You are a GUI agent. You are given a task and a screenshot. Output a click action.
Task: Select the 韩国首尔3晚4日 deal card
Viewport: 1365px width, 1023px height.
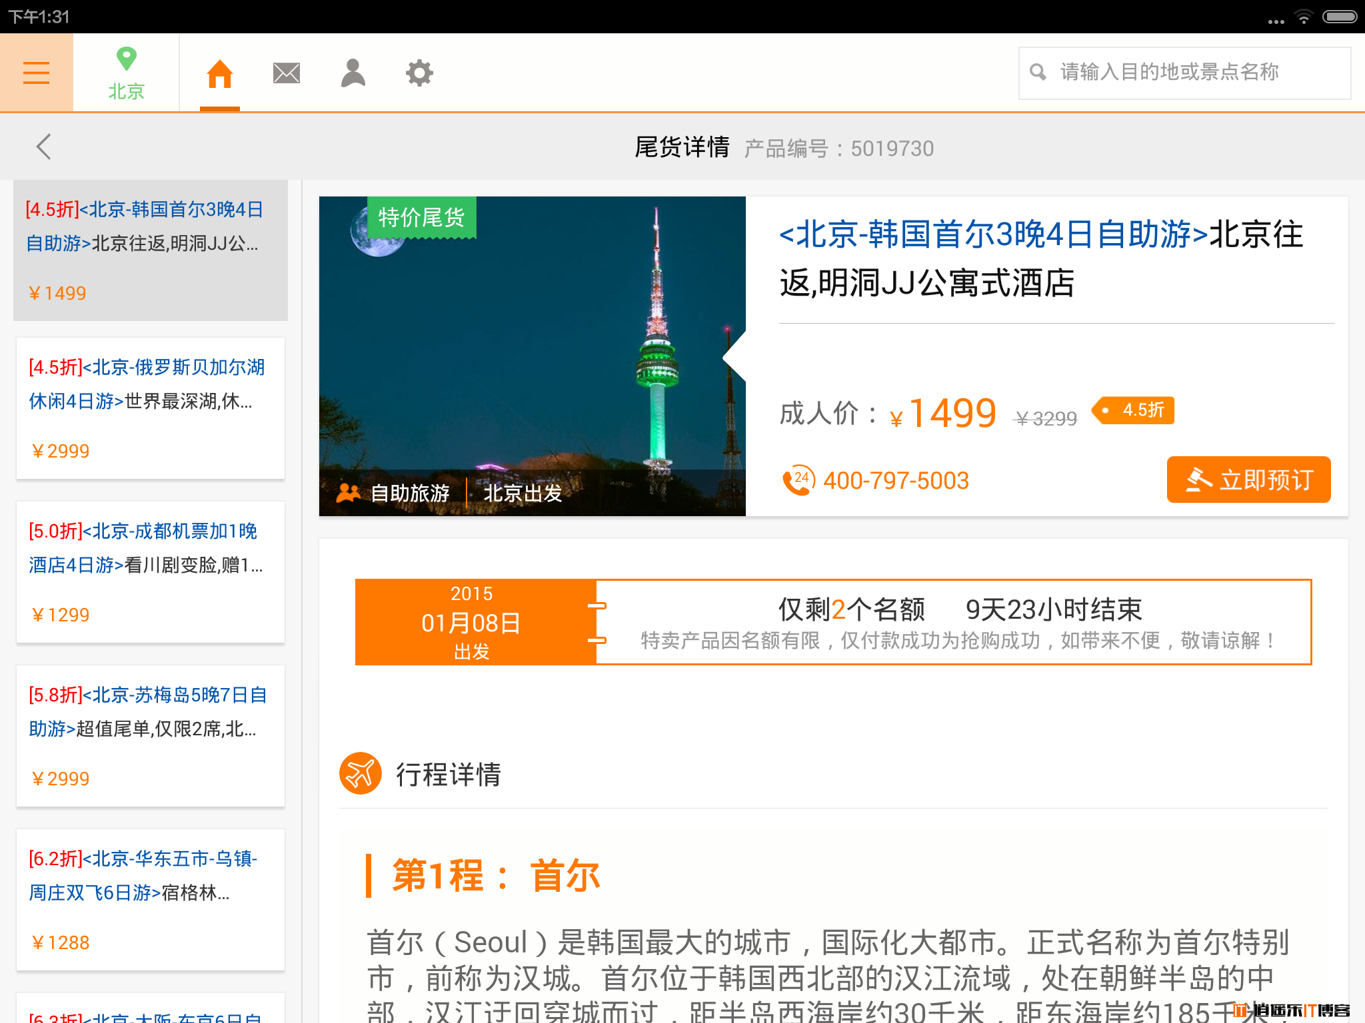(151, 250)
